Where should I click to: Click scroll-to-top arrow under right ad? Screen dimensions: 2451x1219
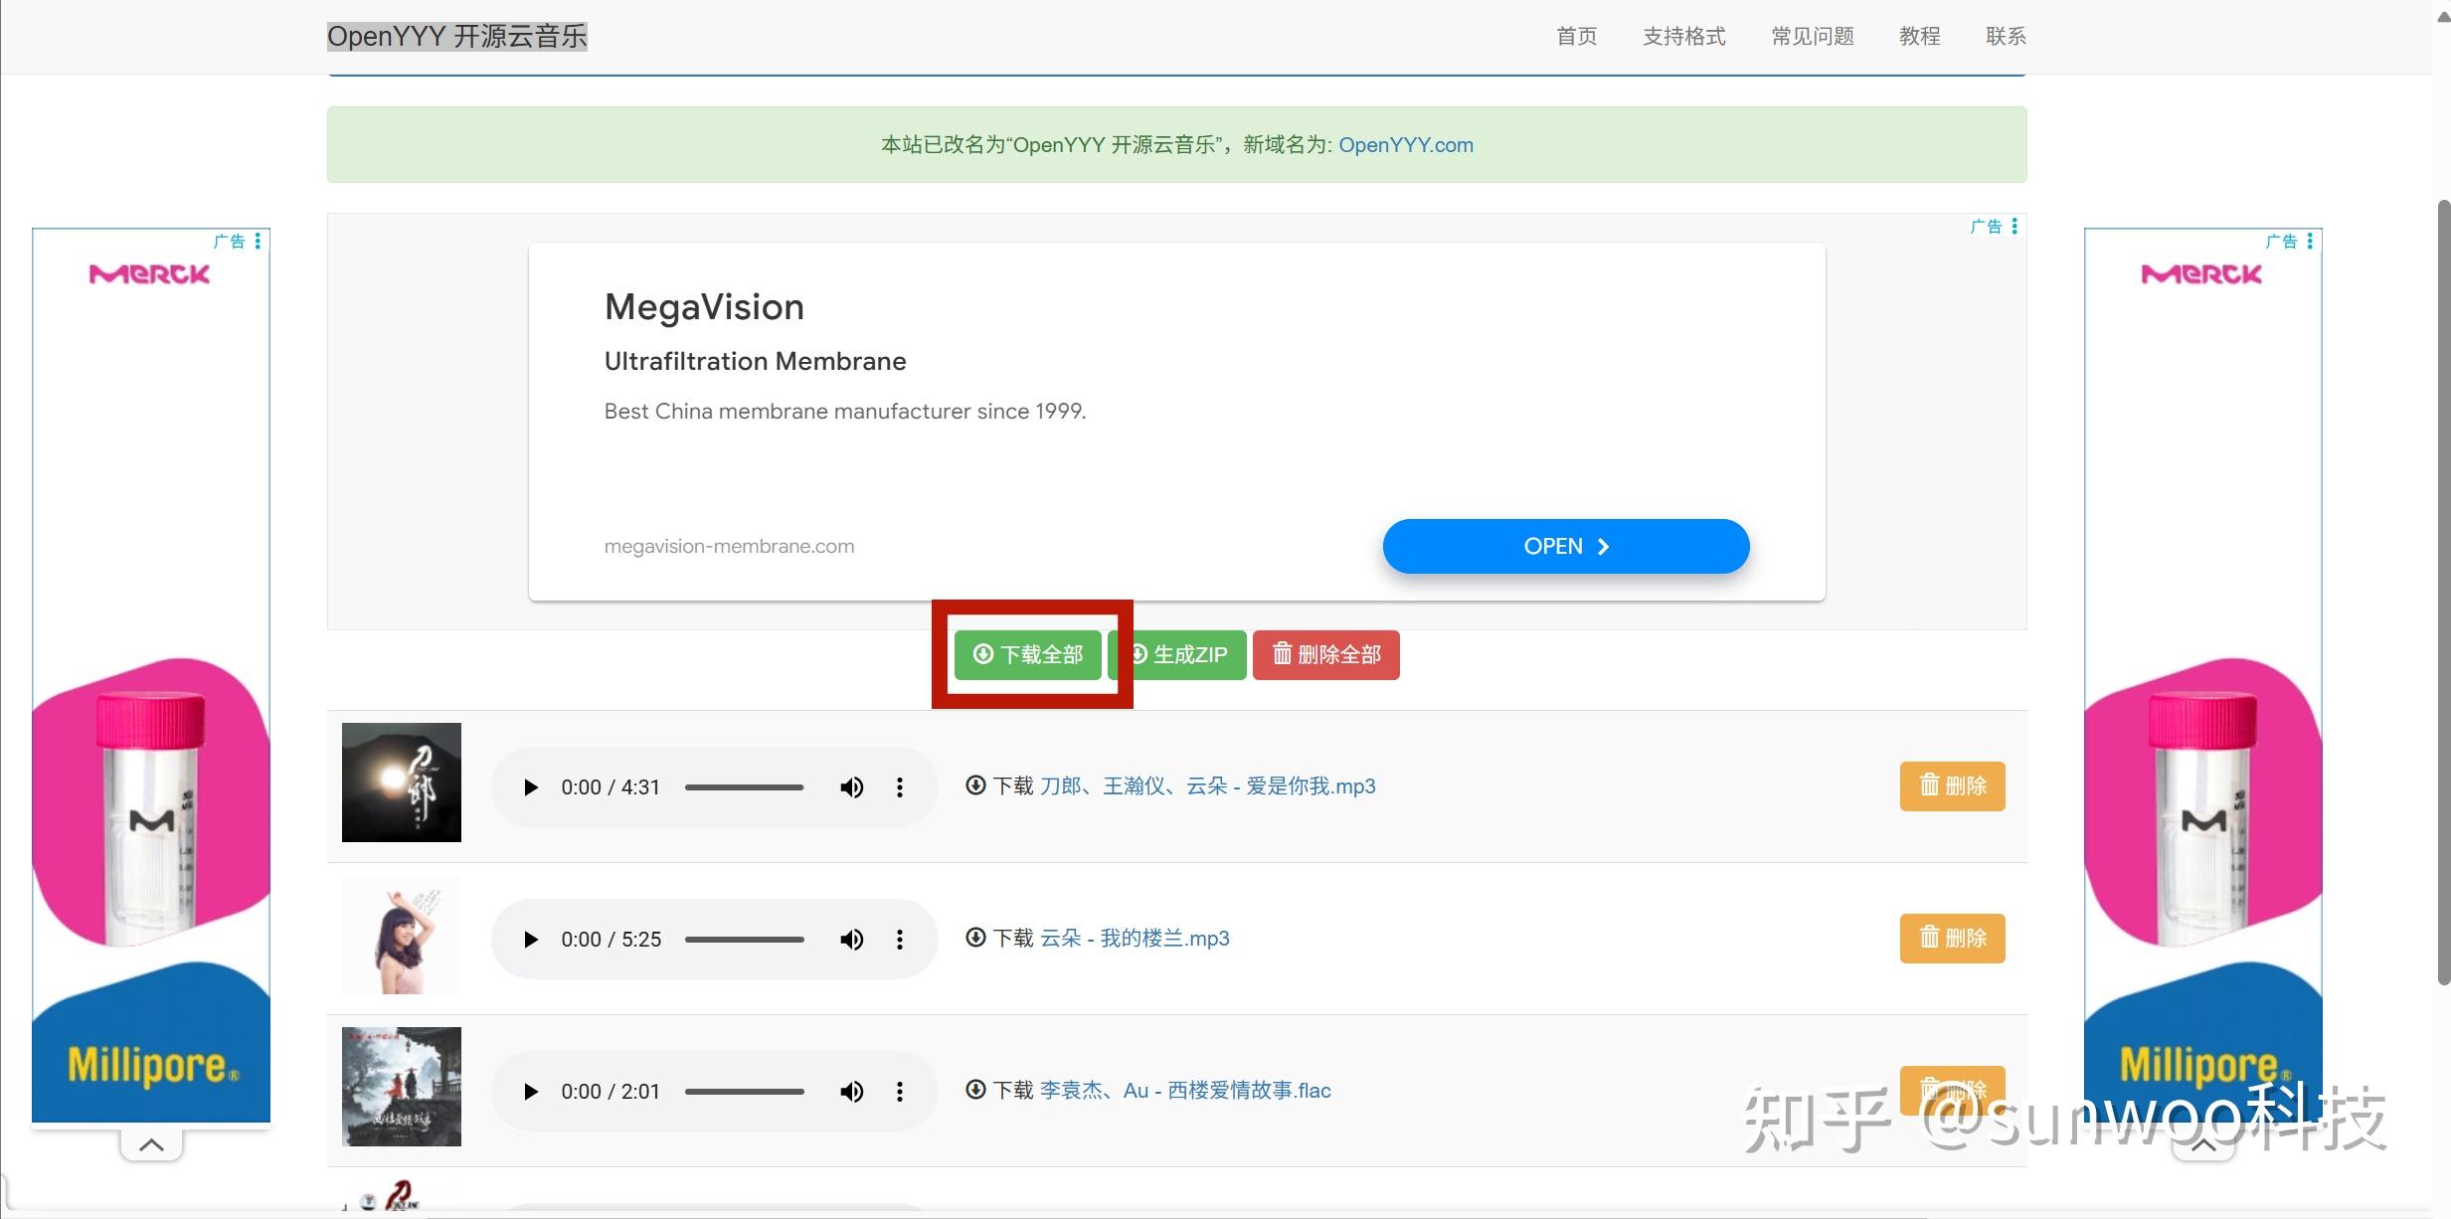tap(2201, 1143)
